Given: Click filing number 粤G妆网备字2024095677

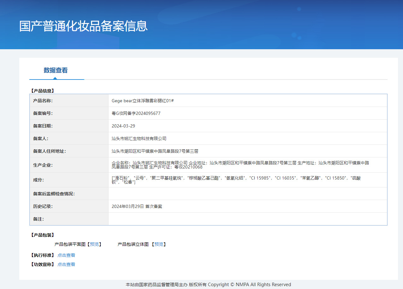Looking at the screenshot, I should coord(136,113).
